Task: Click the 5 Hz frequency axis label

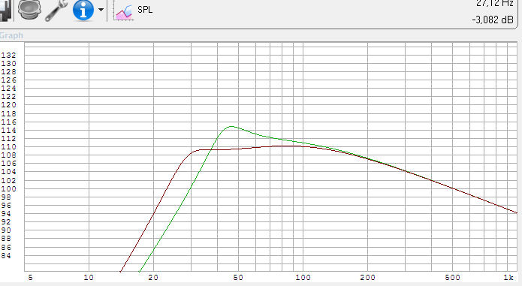Action: point(30,277)
